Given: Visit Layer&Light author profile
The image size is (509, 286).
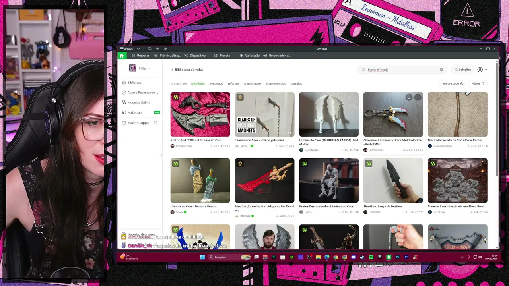Looking at the screenshot, I should coord(309,150).
